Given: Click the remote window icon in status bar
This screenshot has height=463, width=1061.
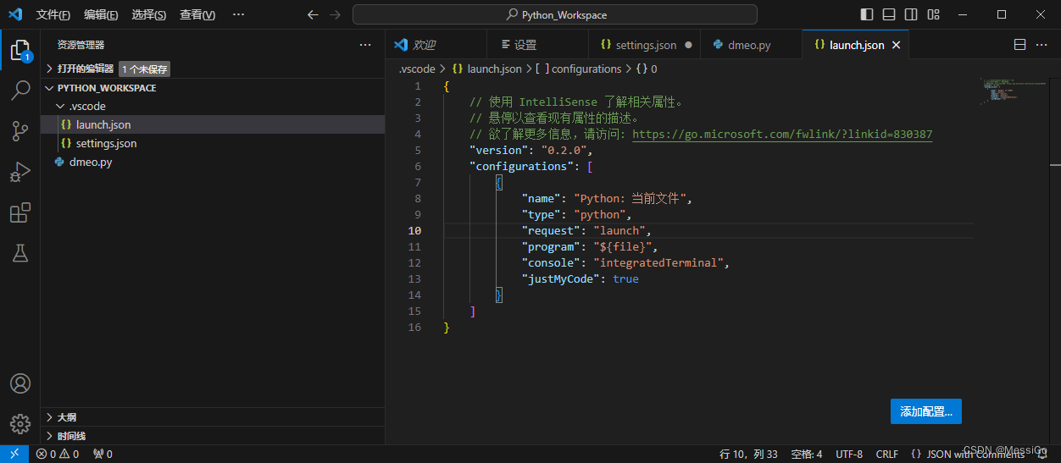Looking at the screenshot, I should [x=14, y=454].
